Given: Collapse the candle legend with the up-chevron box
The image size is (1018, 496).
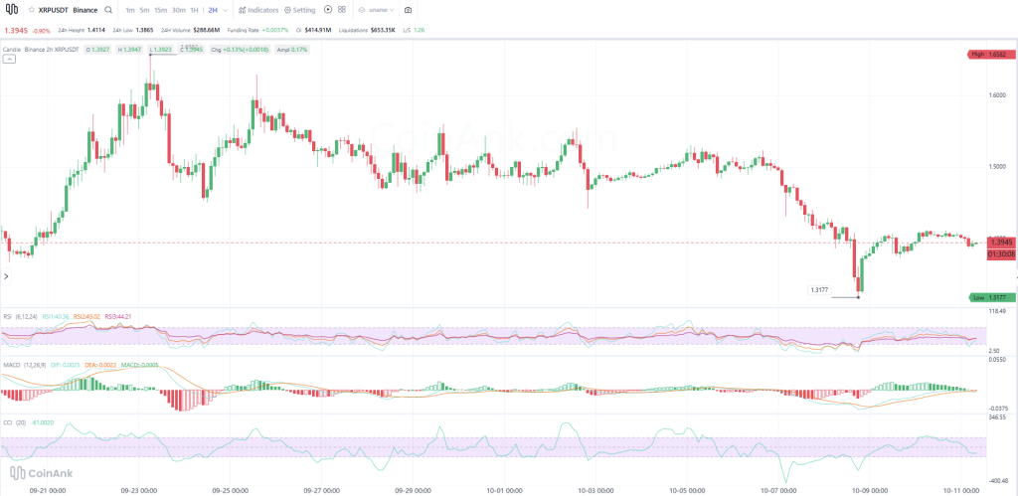Looking at the screenshot, I should (9, 59).
